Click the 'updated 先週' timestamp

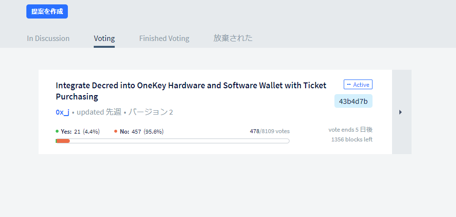click(99, 112)
